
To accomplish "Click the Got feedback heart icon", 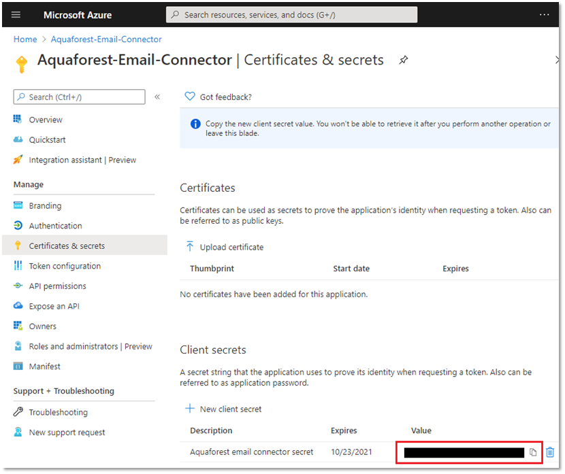I will click(190, 97).
